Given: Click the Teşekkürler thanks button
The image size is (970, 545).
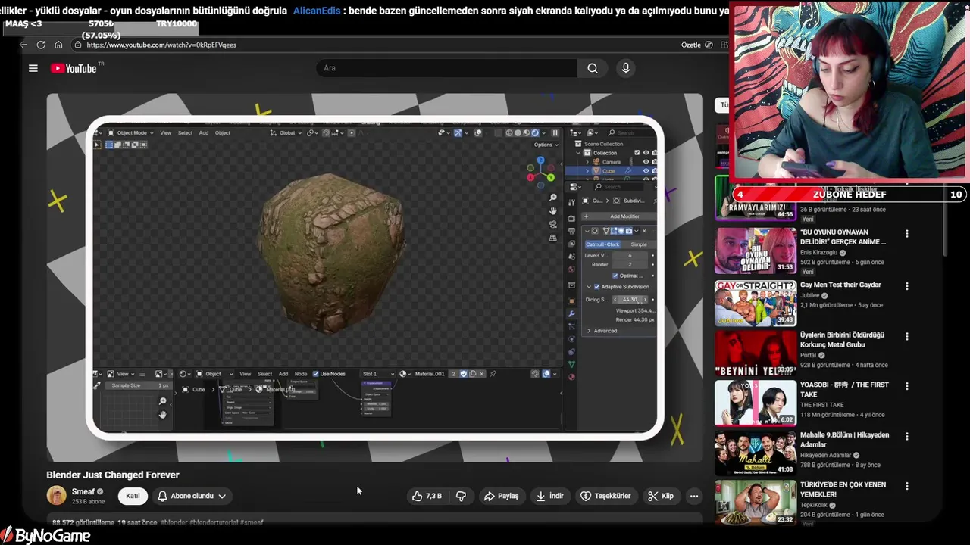Looking at the screenshot, I should tap(605, 496).
